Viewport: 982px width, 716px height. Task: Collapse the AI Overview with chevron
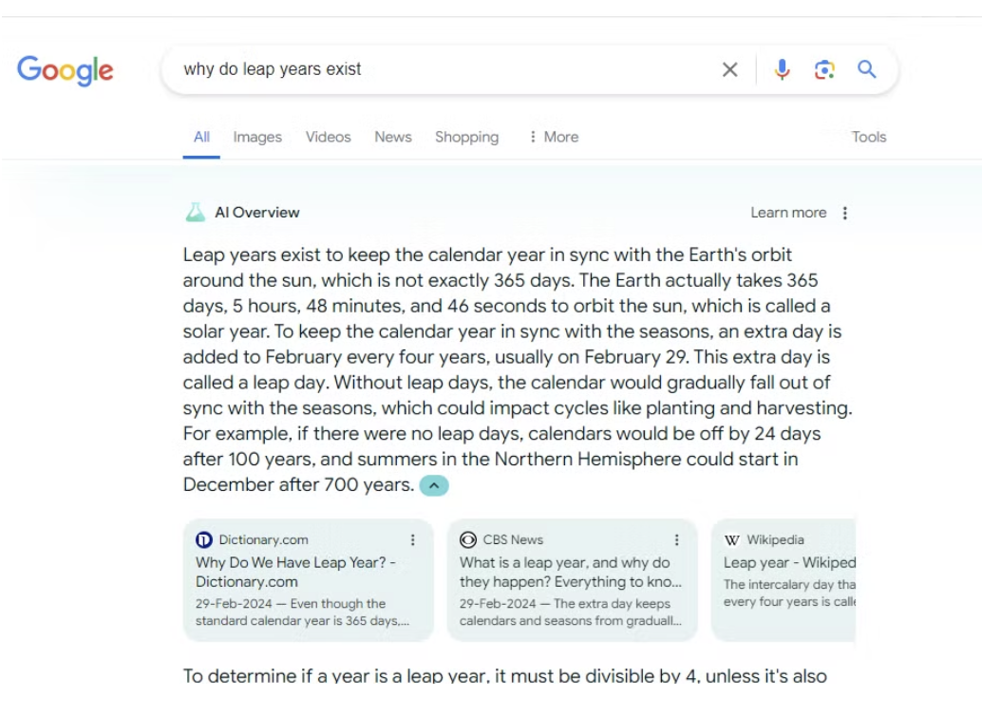[x=433, y=485]
